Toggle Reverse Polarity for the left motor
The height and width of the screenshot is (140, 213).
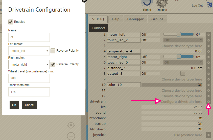[x=53, y=51]
